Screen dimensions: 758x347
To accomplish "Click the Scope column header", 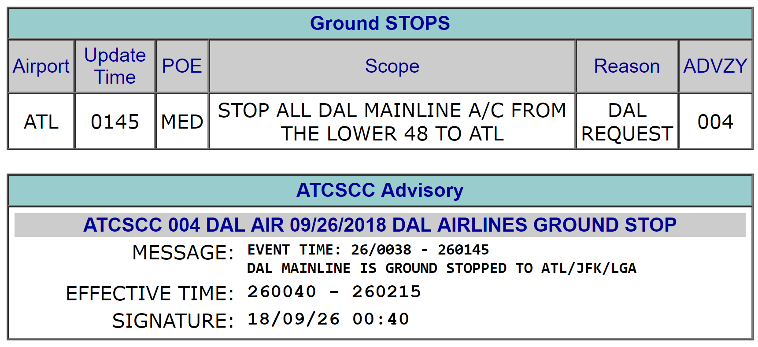I will click(392, 66).
